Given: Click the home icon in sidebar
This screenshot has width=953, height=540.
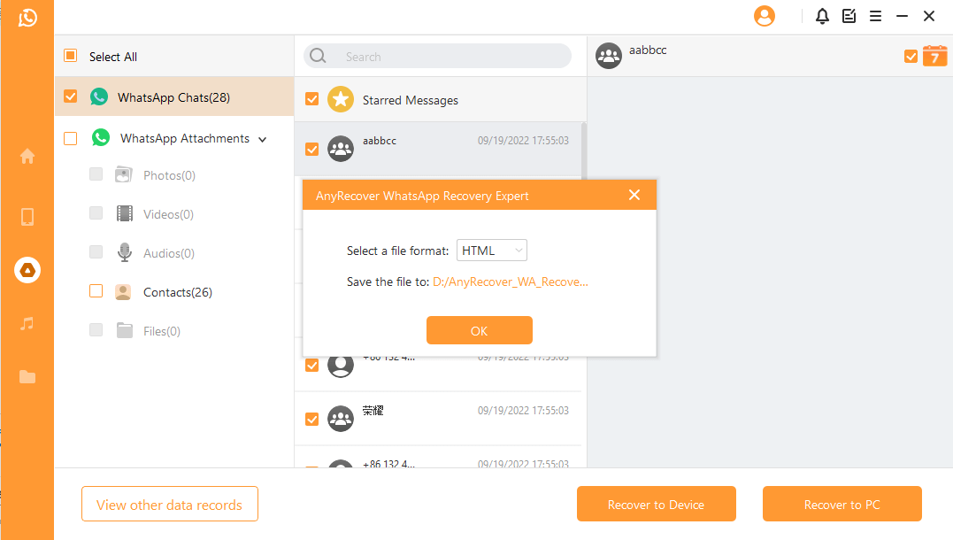Looking at the screenshot, I should pyautogui.click(x=27, y=157).
